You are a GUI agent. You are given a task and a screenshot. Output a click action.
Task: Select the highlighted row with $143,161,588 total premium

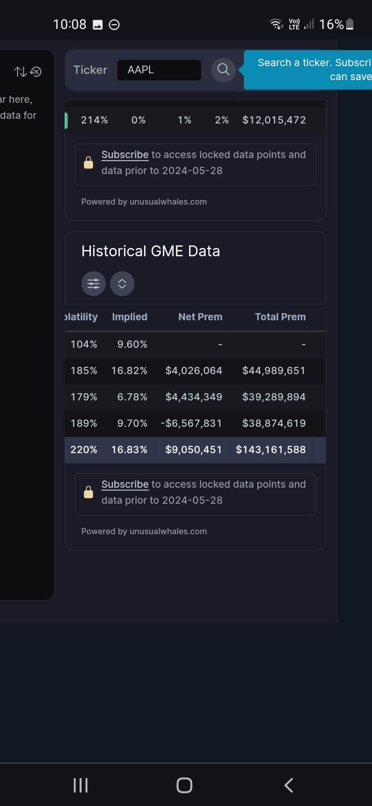(195, 450)
